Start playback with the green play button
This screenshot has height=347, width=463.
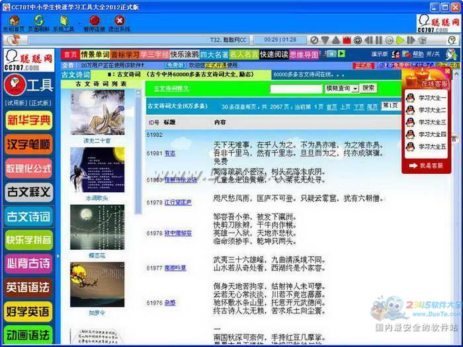point(400,40)
